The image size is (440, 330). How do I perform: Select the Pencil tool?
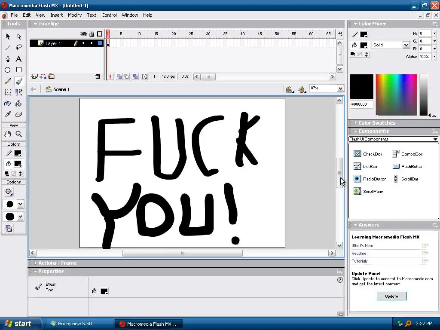pyautogui.click(x=8, y=81)
